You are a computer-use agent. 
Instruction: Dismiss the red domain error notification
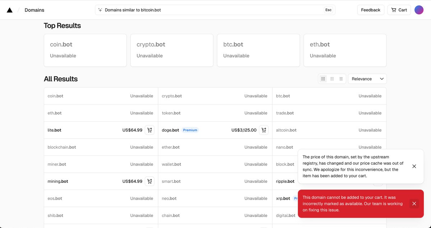click(x=414, y=203)
